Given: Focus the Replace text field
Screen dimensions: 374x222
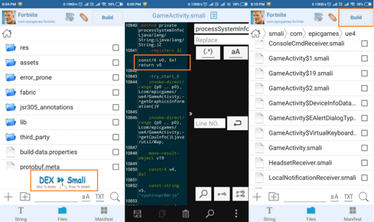Looking at the screenshot, I should (221, 40).
